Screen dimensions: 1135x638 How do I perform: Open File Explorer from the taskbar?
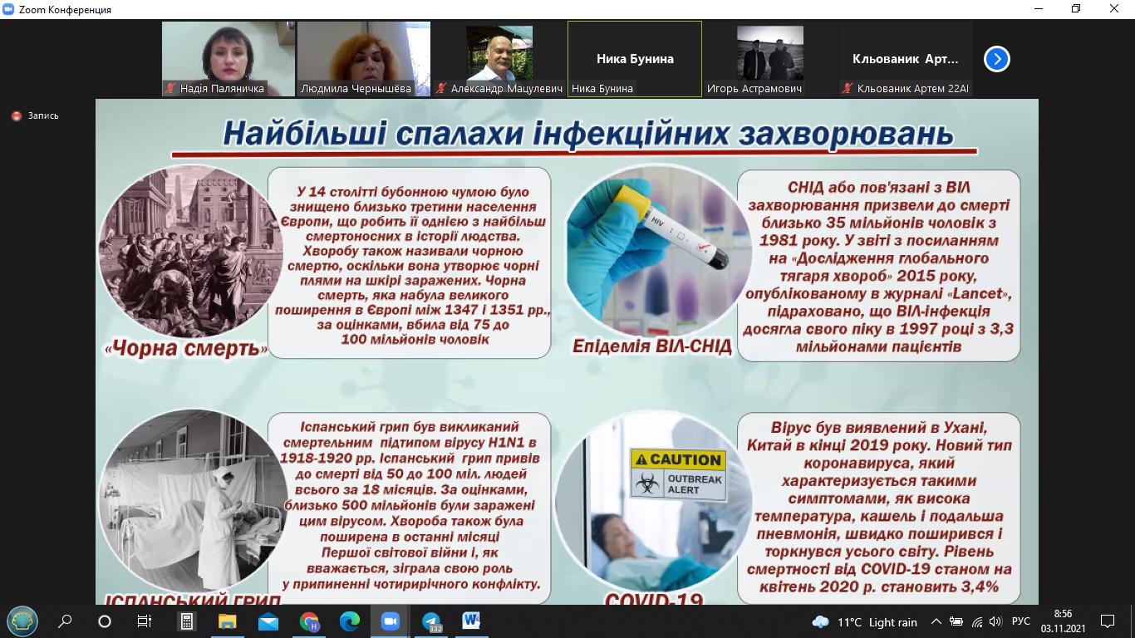(227, 621)
